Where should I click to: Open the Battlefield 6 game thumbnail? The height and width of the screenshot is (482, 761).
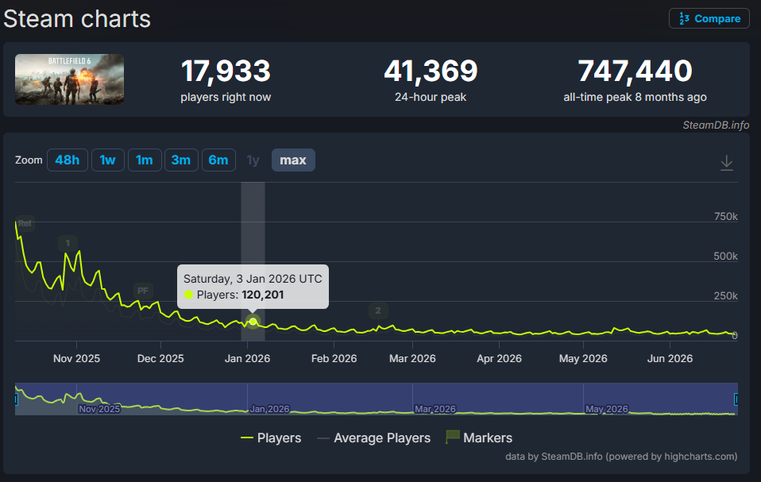click(69, 79)
